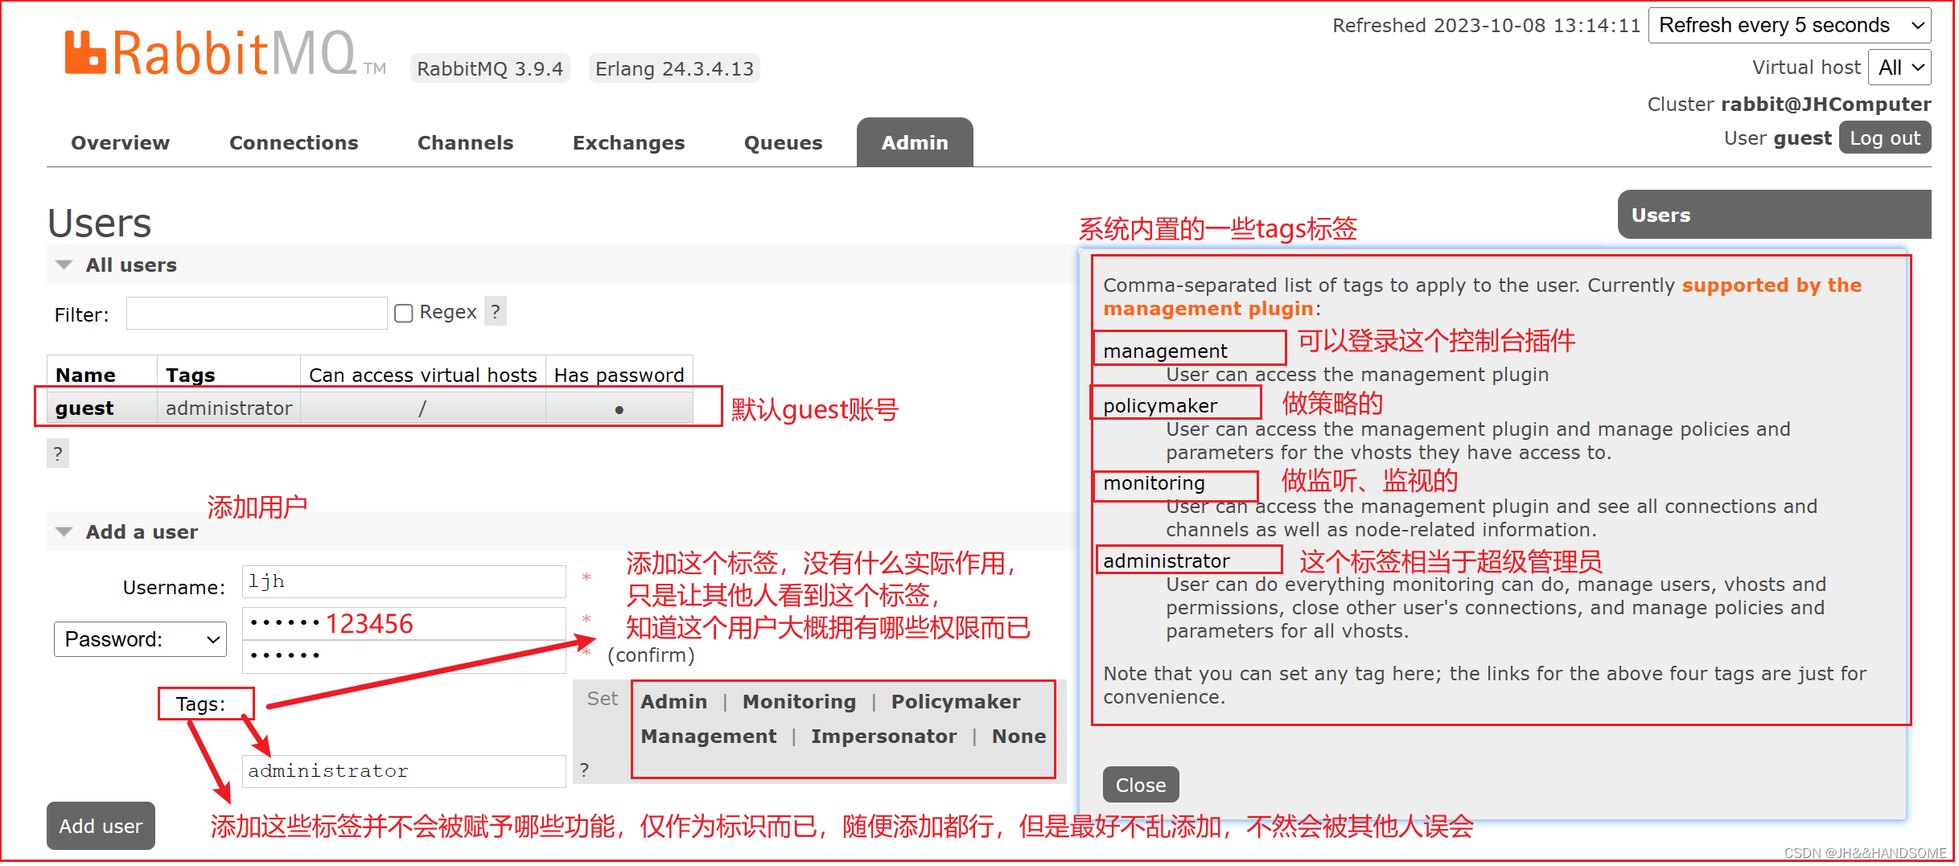Focus the password confirm field
Image resolution: width=1959 pixels, height=866 pixels.
coord(404,656)
